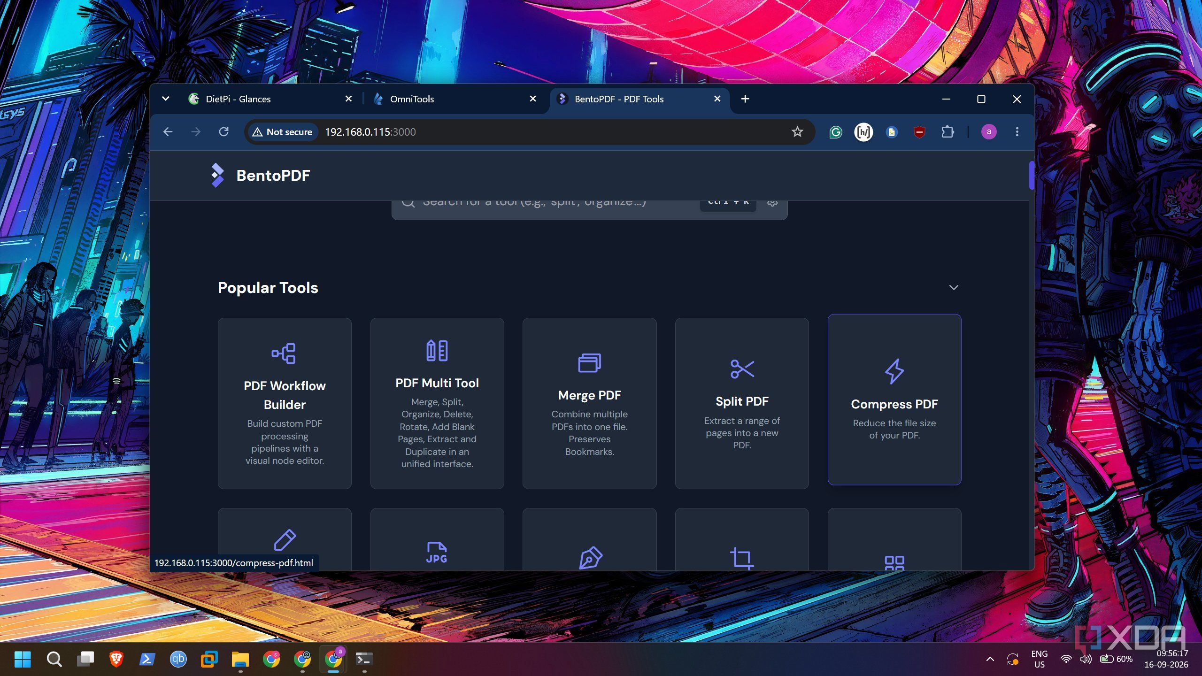The image size is (1202, 676).
Task: Open the Chrome profile avatar
Action: [989, 132]
